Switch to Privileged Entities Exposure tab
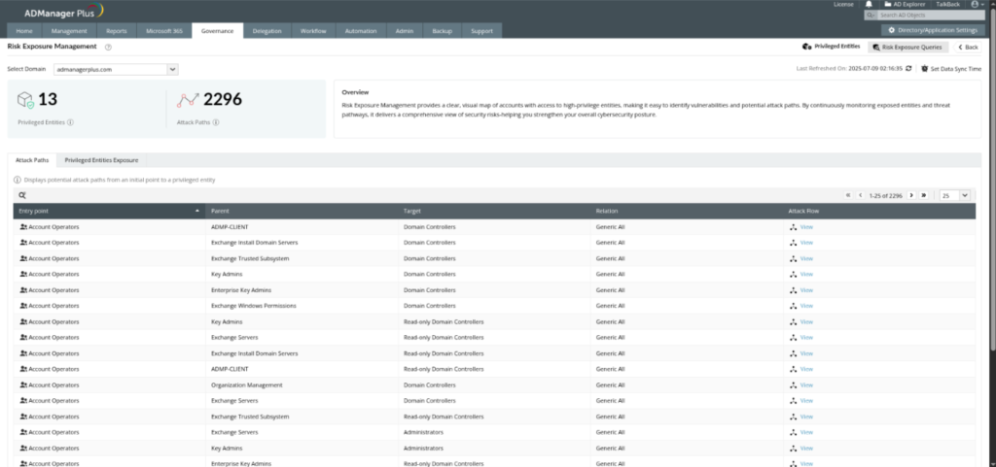This screenshot has height=467, width=996. click(101, 159)
